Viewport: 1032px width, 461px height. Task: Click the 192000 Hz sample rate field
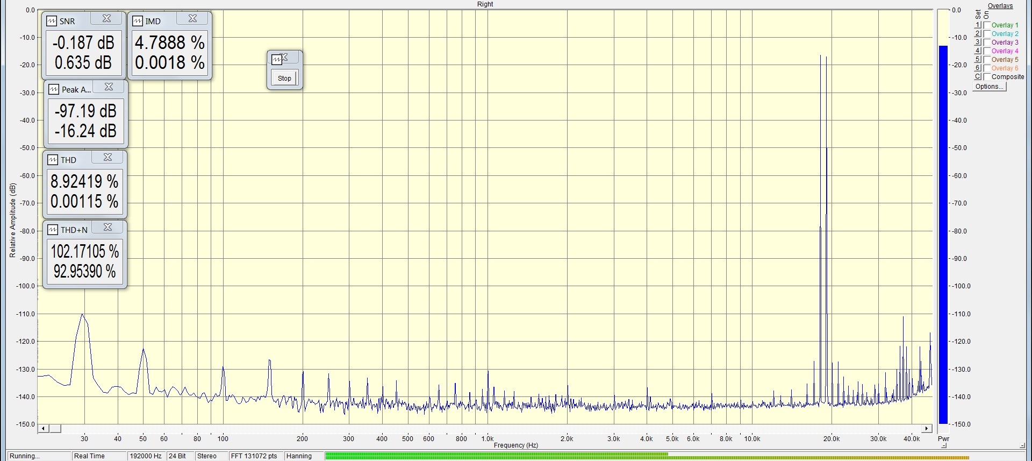click(x=147, y=456)
